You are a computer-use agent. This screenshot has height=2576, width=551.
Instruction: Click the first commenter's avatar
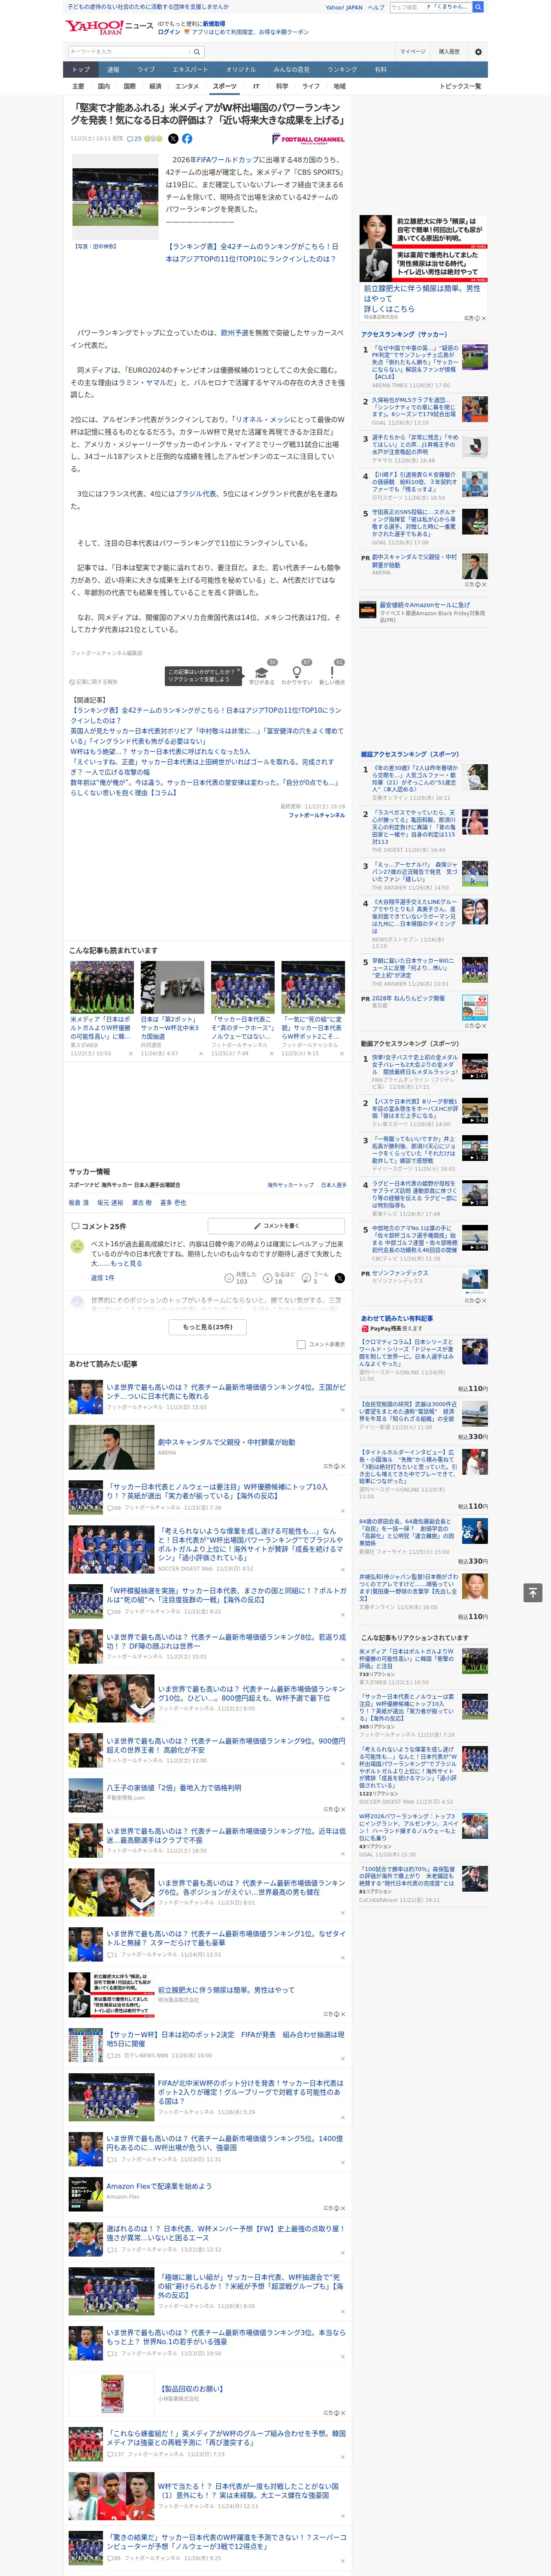pyautogui.click(x=77, y=1246)
